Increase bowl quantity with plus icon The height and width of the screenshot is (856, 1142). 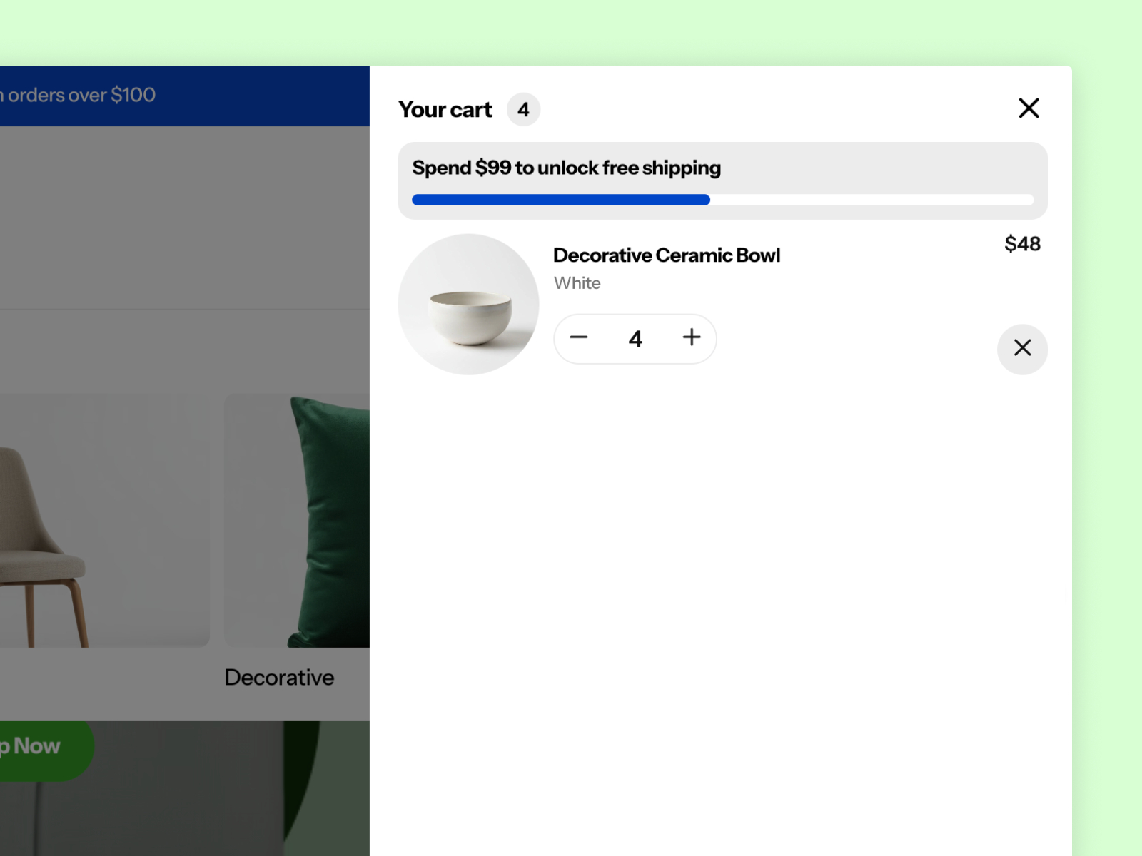tap(691, 337)
